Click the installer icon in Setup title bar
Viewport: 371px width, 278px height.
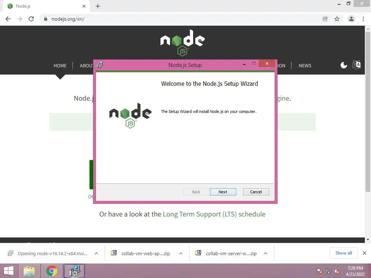pos(100,65)
